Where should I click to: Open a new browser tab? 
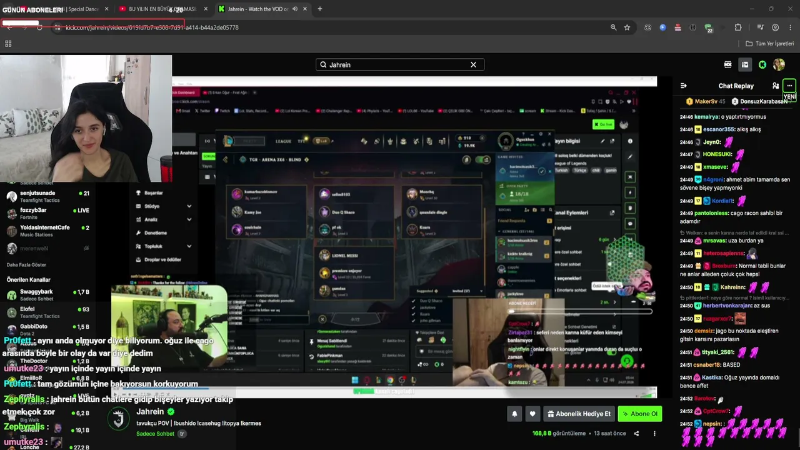click(320, 9)
